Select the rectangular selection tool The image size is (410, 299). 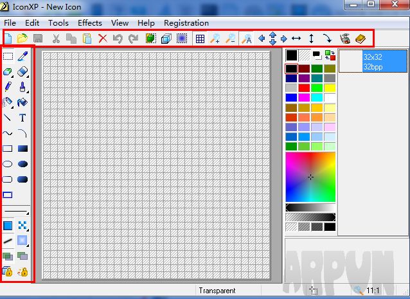[8, 57]
